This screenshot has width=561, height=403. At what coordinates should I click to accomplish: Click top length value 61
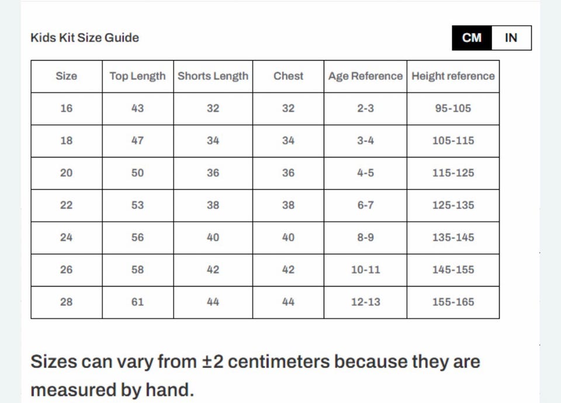click(x=137, y=302)
